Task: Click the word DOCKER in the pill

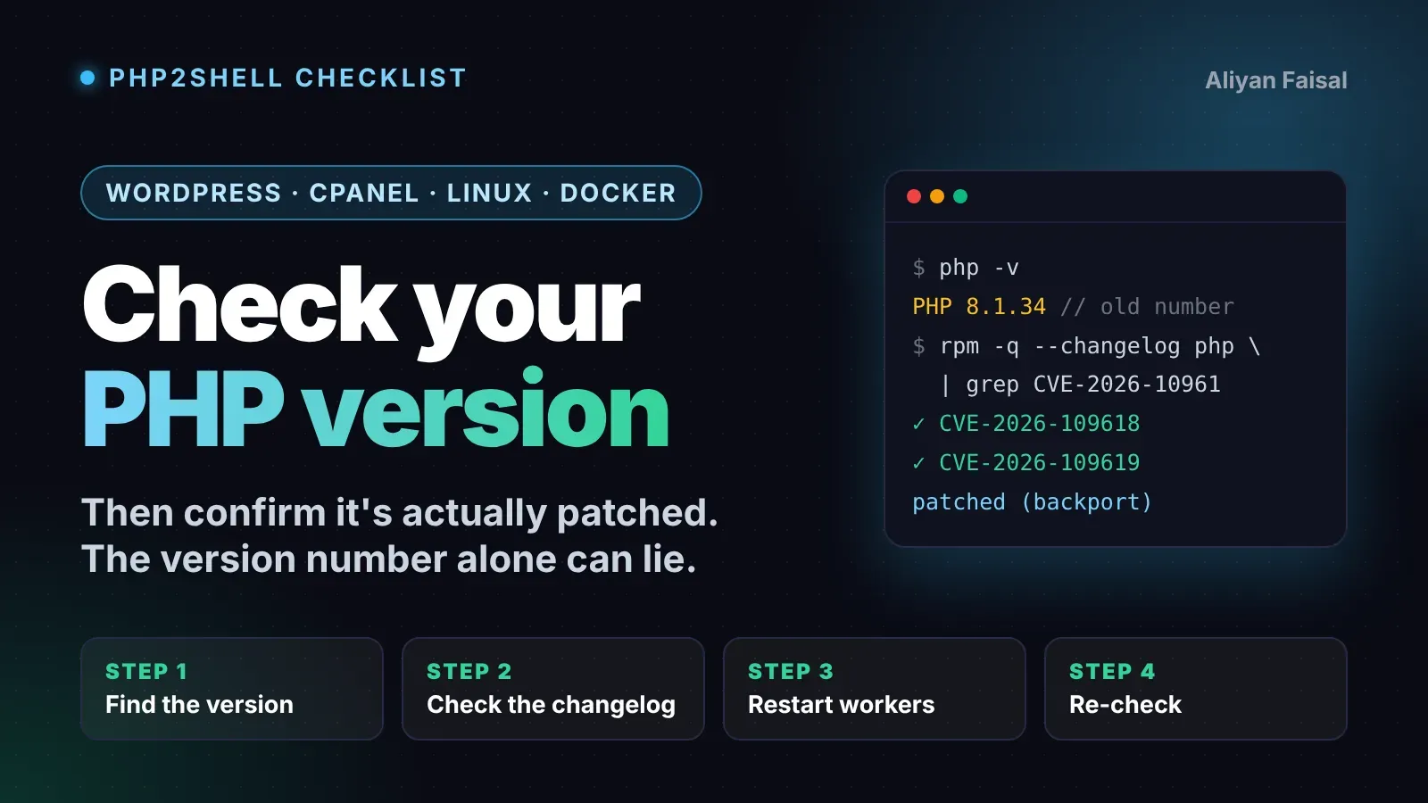Action: pyautogui.click(x=619, y=193)
